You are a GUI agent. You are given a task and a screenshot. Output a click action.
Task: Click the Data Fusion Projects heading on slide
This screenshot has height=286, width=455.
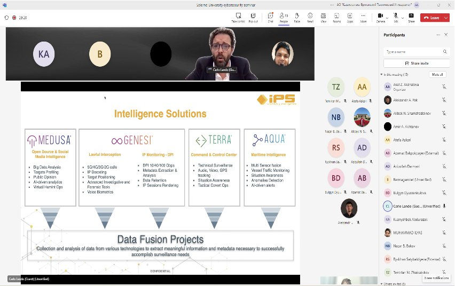click(160, 239)
